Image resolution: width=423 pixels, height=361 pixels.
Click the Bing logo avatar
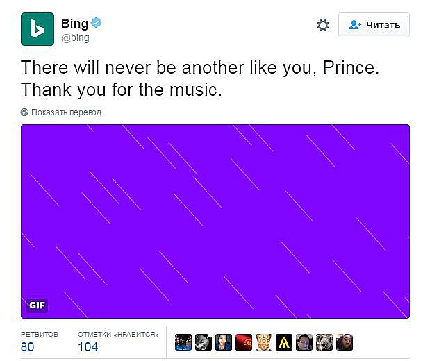[x=38, y=29]
